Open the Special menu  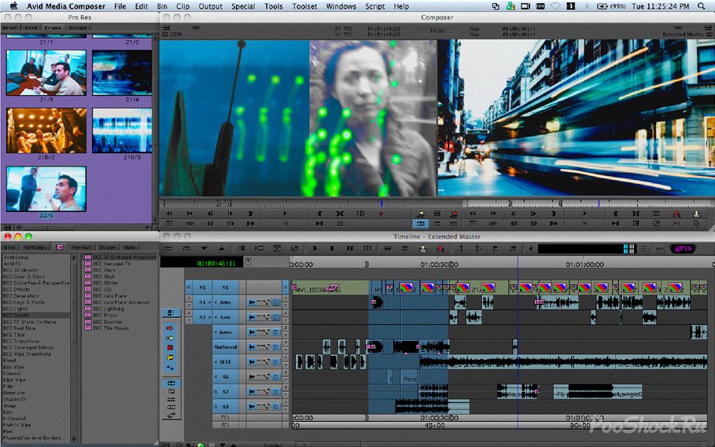pos(243,6)
